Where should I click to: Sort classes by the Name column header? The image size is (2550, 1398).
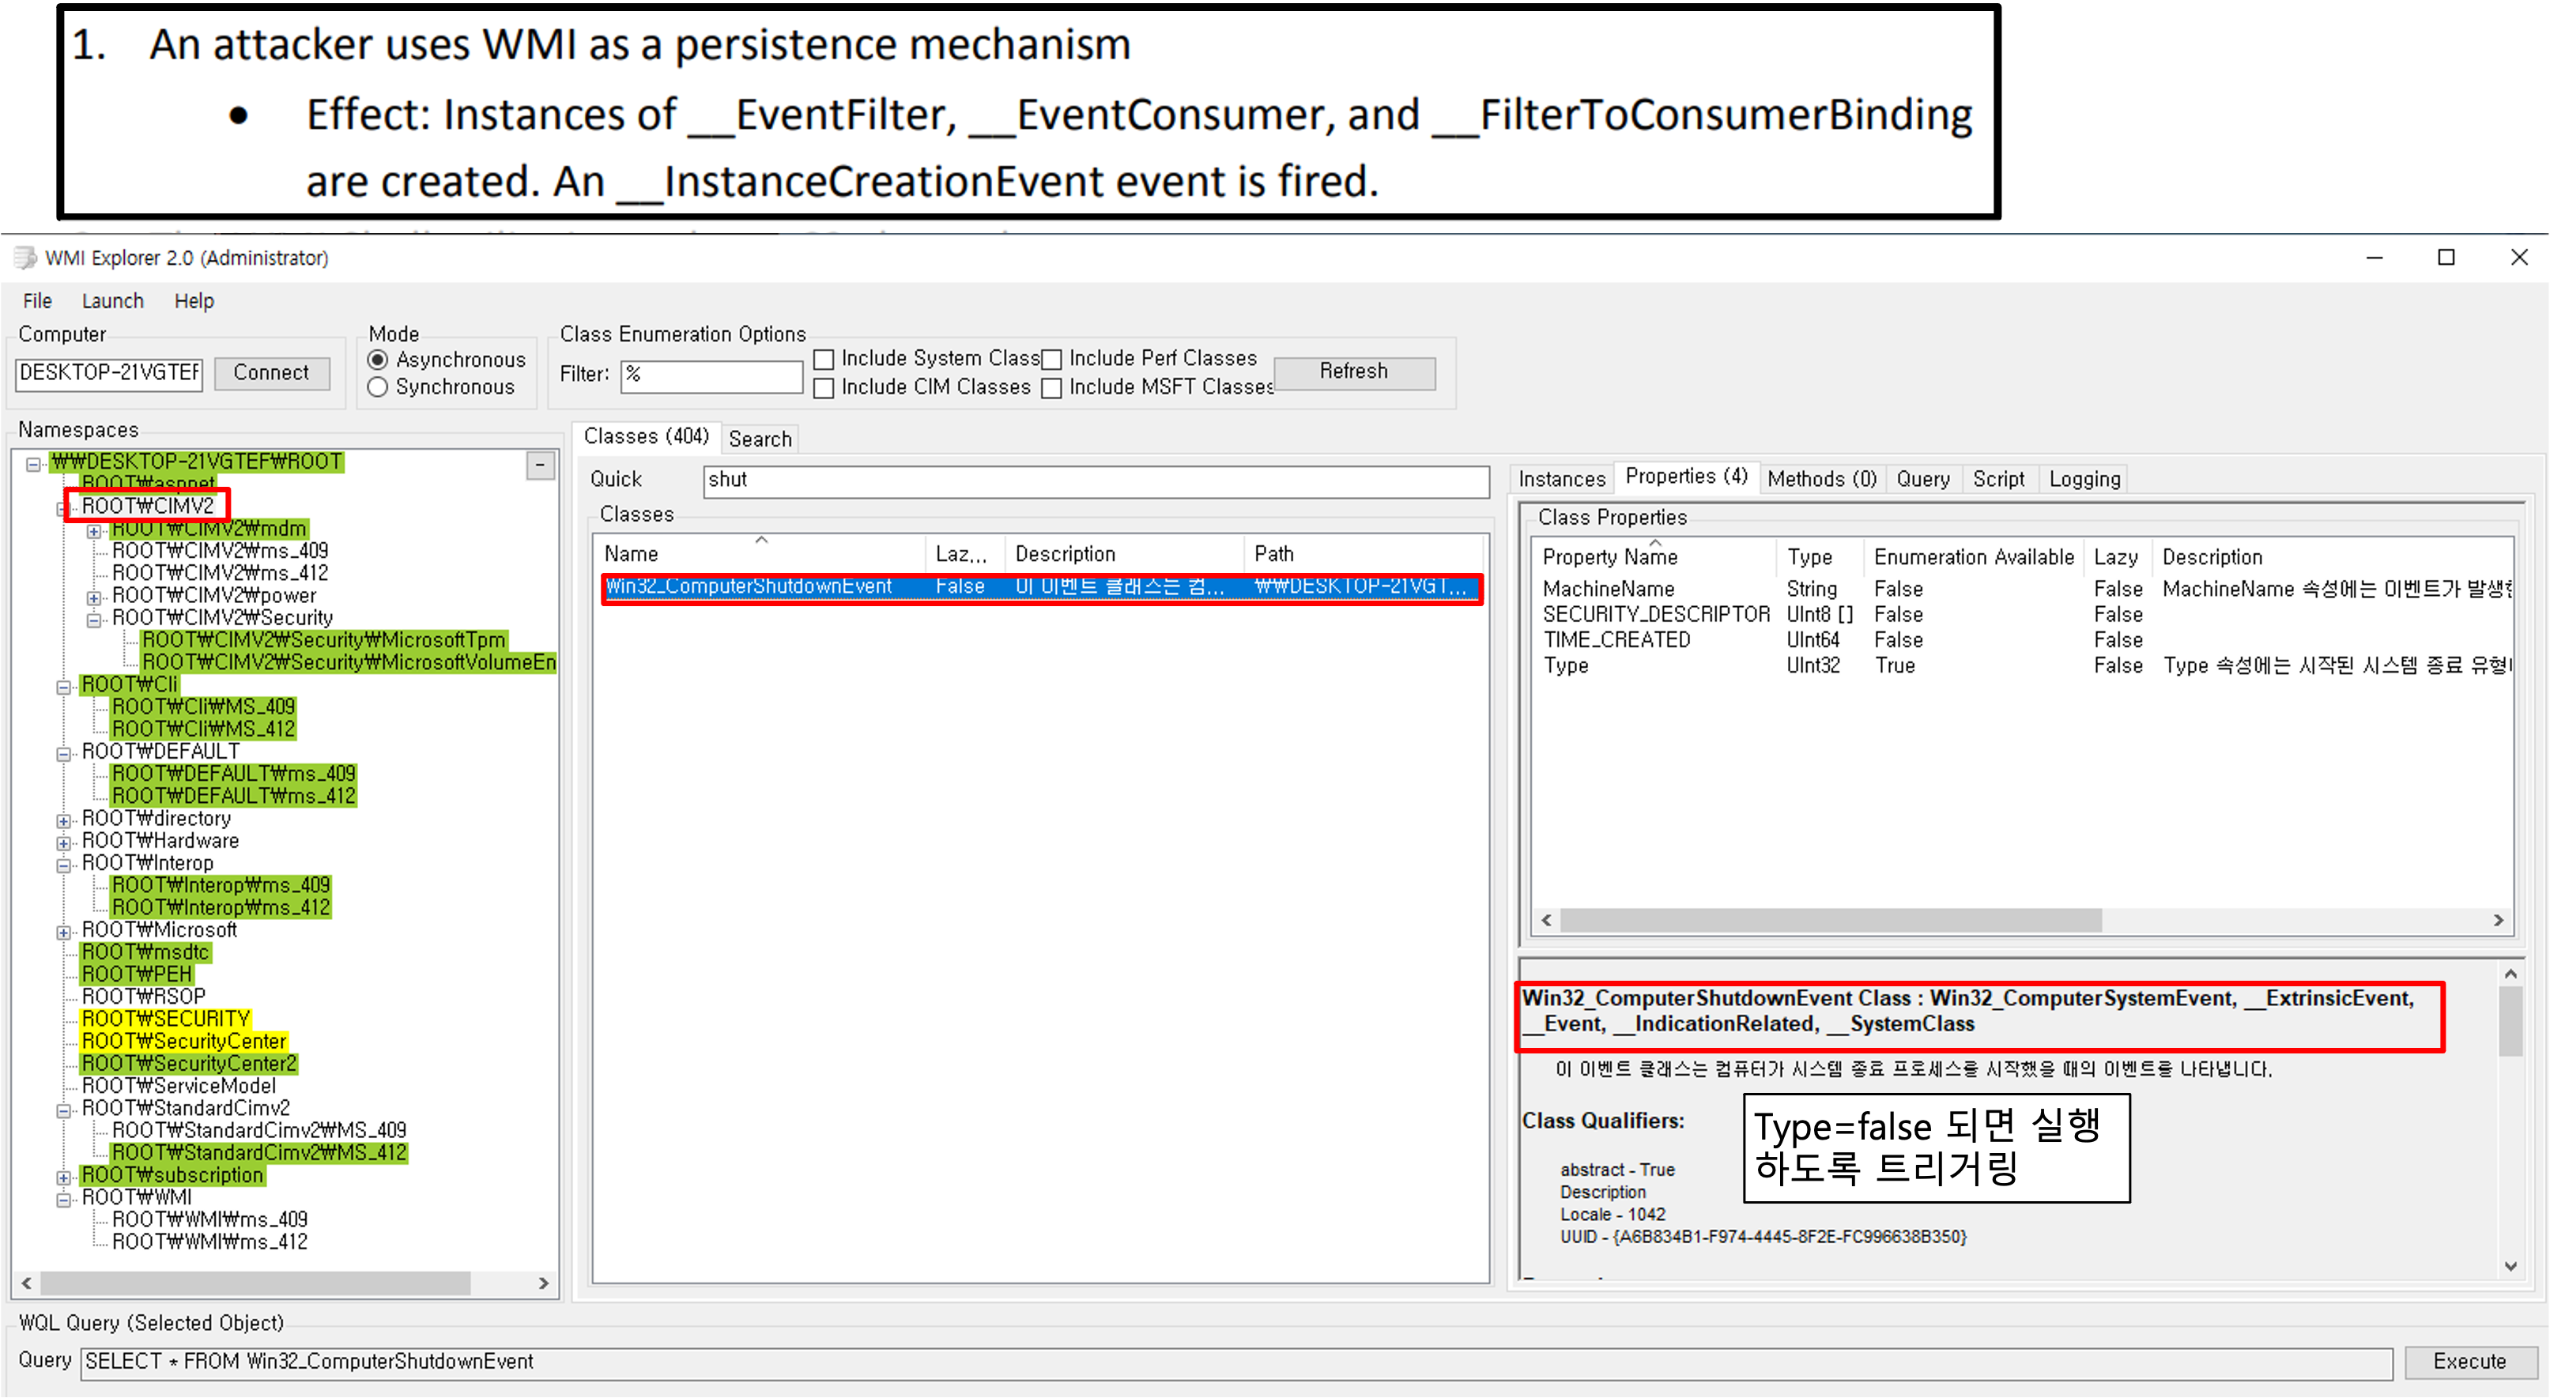(x=760, y=554)
